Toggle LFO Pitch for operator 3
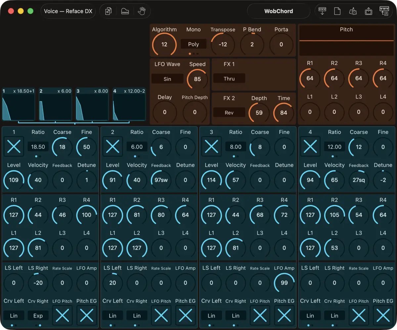Image resolution: width=397 pixels, height=330 pixels. tap(260, 315)
